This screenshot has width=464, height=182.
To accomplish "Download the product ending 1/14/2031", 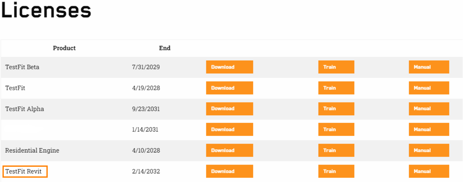I will pos(229,130).
